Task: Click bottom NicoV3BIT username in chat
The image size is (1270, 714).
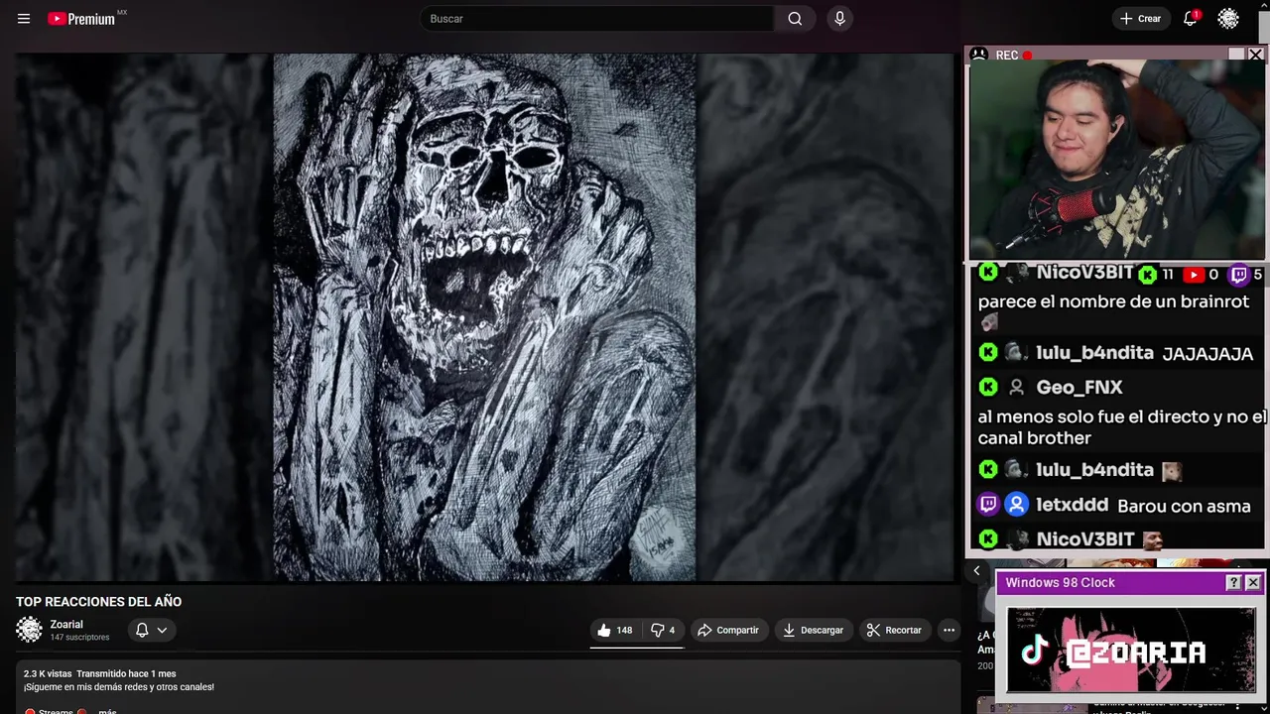Action: [1085, 539]
